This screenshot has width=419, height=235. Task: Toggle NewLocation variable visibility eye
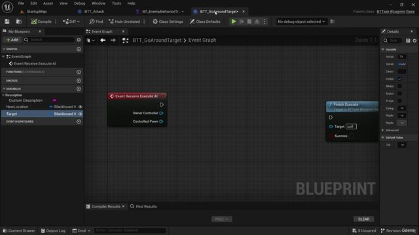point(80,106)
